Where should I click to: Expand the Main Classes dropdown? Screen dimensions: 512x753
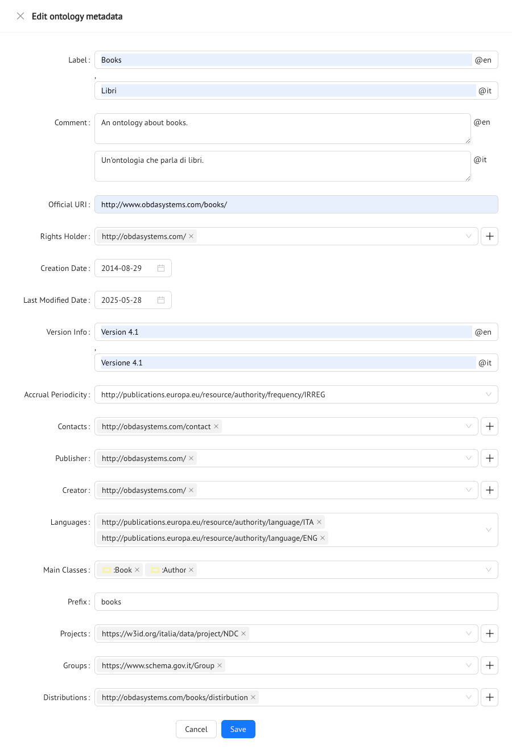(x=488, y=569)
